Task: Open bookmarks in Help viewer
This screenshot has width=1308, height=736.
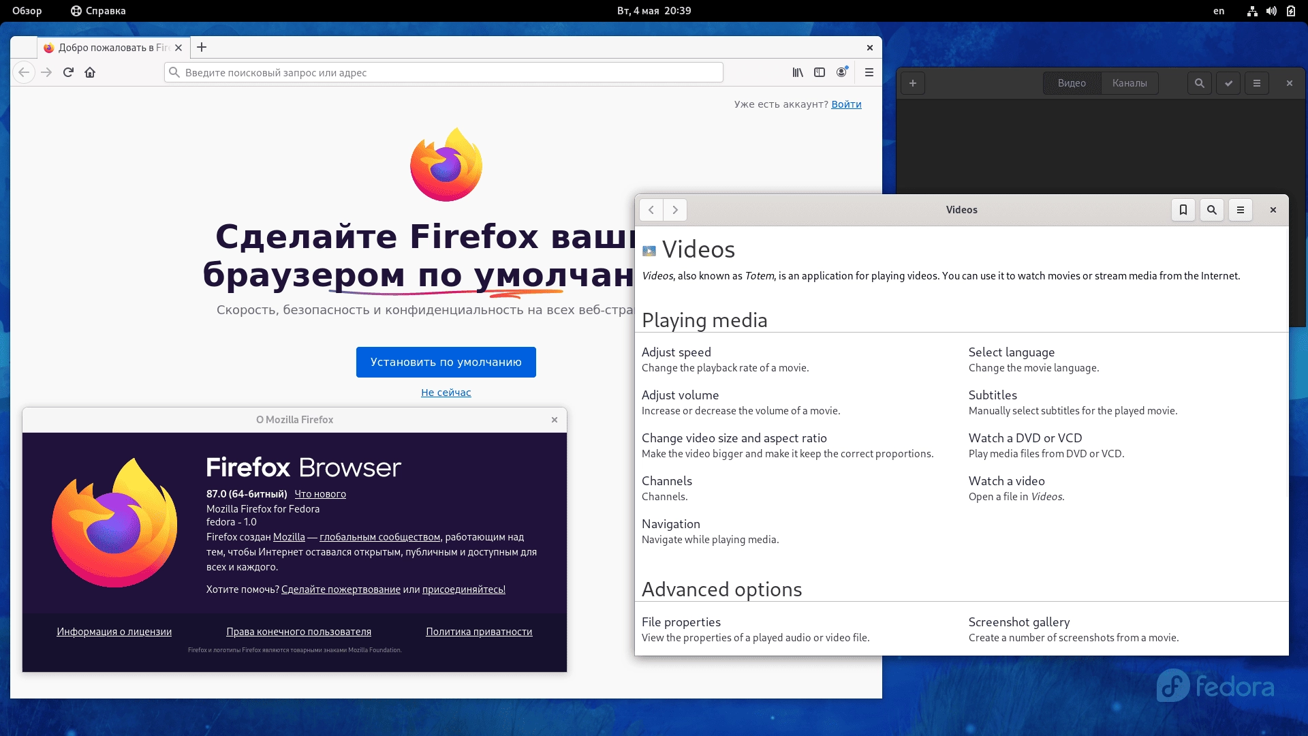Action: coord(1183,210)
